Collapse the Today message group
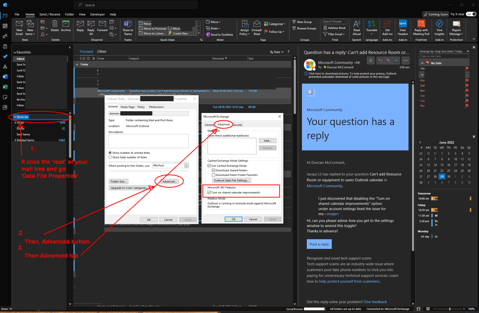Viewport: 479px width, 313px height. coord(77,64)
